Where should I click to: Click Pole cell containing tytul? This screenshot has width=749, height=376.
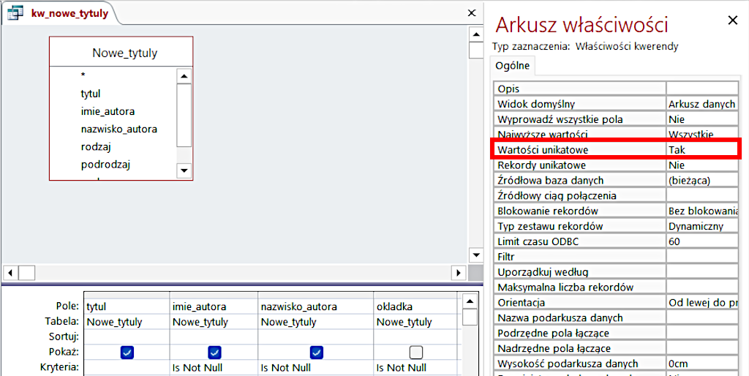click(127, 307)
